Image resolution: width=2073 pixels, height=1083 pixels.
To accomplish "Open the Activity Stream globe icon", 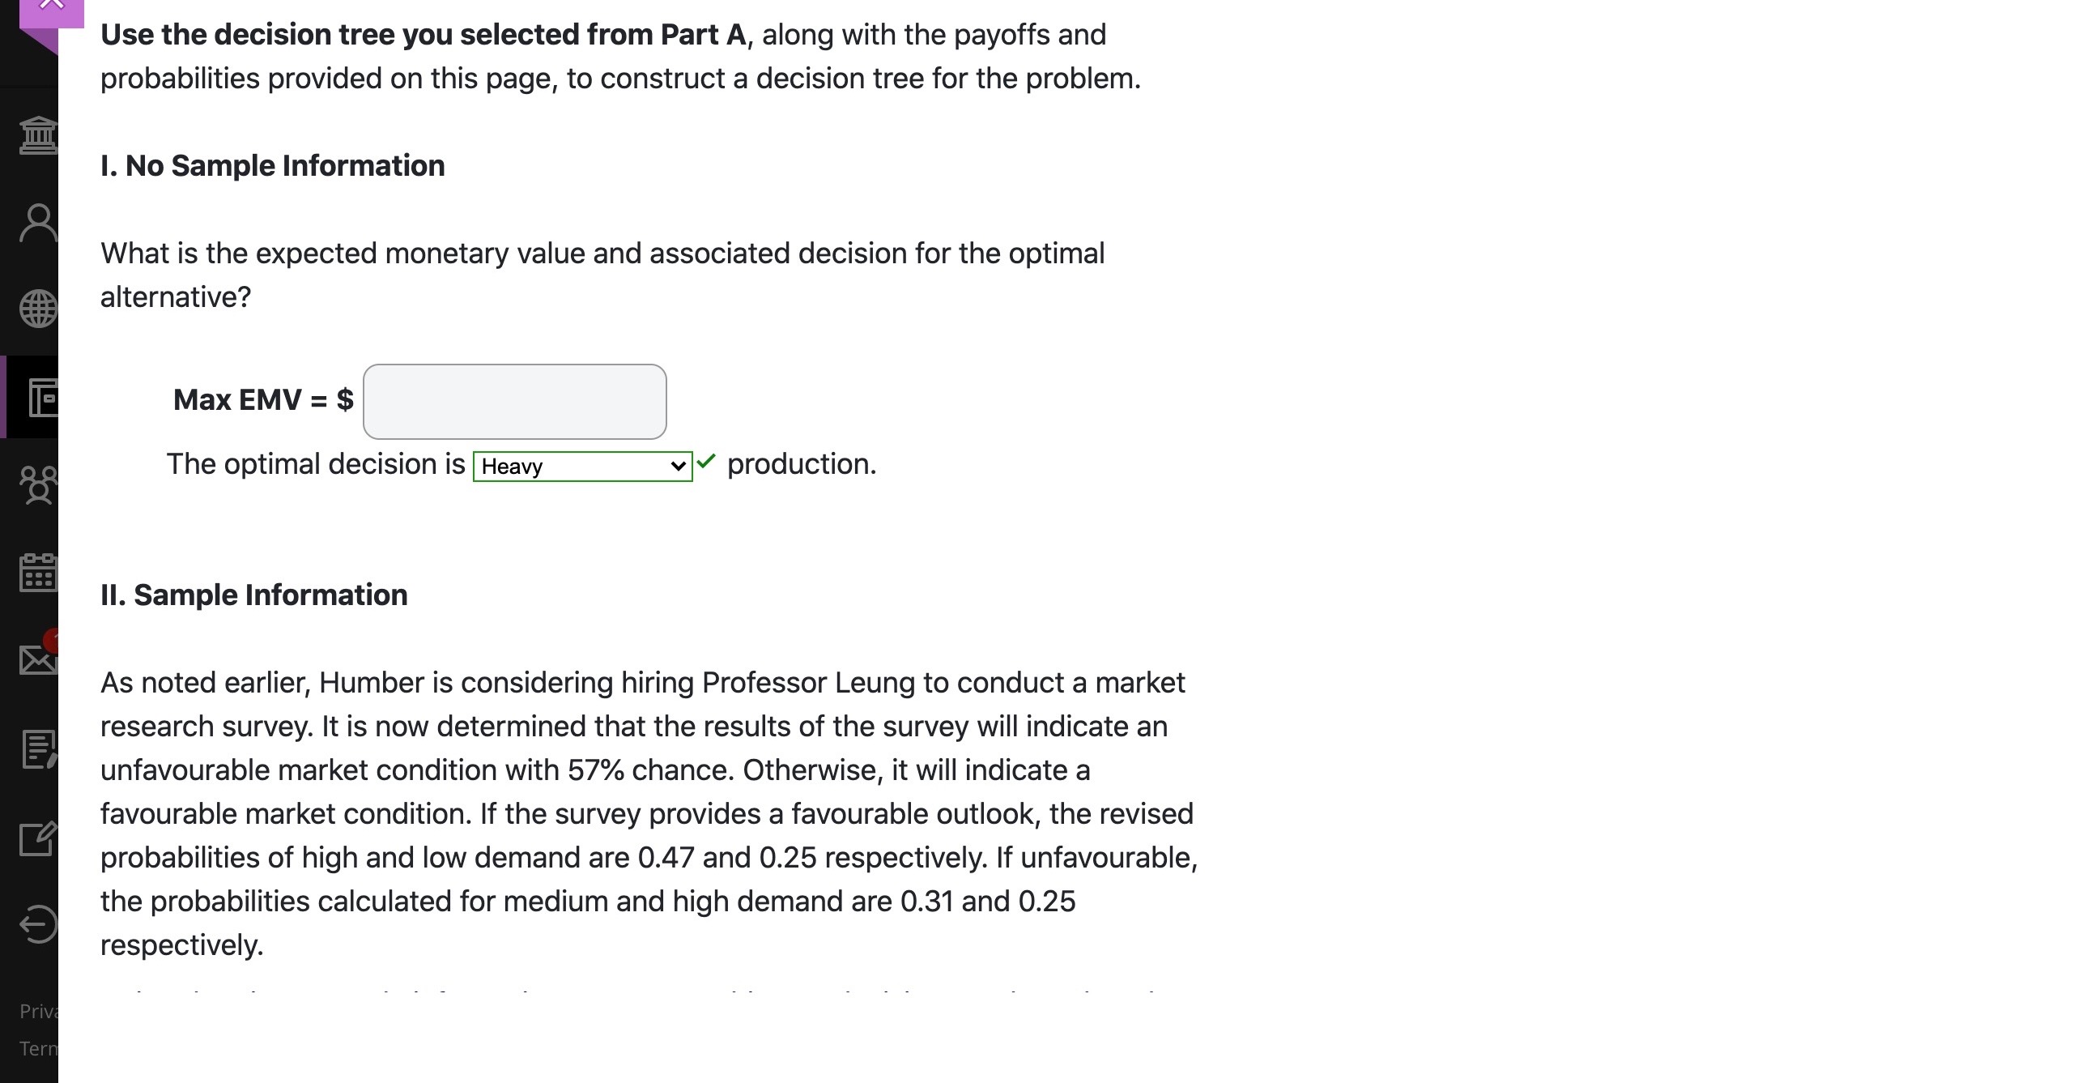I will (x=39, y=308).
